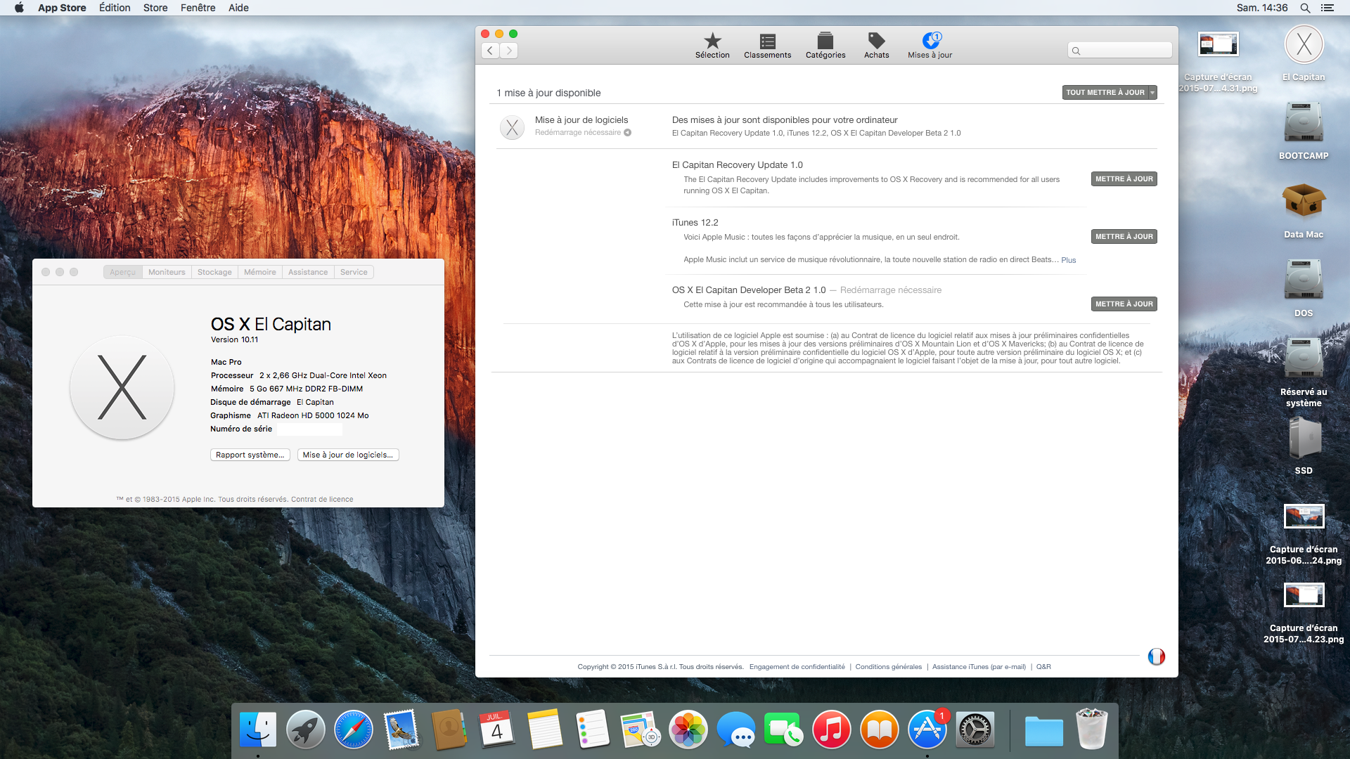Viewport: 1350px width, 759px height.
Task: Open the Catégories toolbar icon
Action: tap(825, 46)
